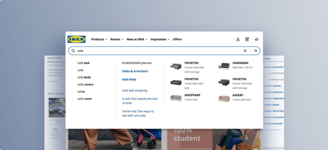Select the HAMMARN sofa-bed thumbnail
Image resolution: width=328 pixels, height=150 pixels.
click(x=224, y=66)
